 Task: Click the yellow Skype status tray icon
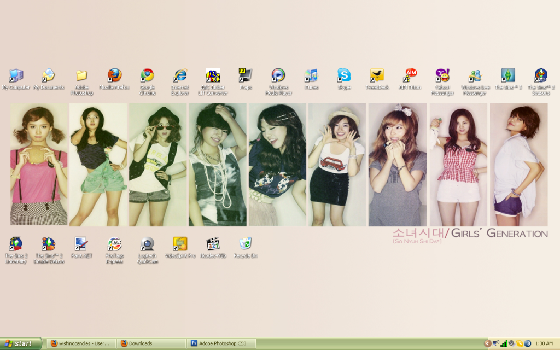(520, 343)
